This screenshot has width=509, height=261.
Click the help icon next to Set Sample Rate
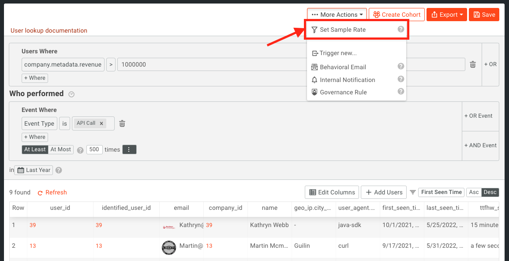[x=400, y=29]
